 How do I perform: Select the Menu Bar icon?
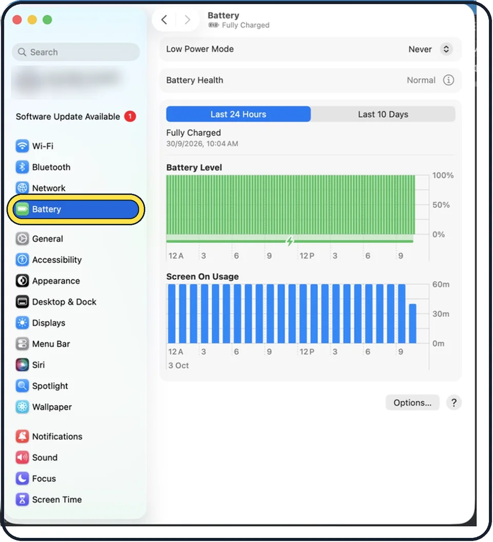(22, 344)
